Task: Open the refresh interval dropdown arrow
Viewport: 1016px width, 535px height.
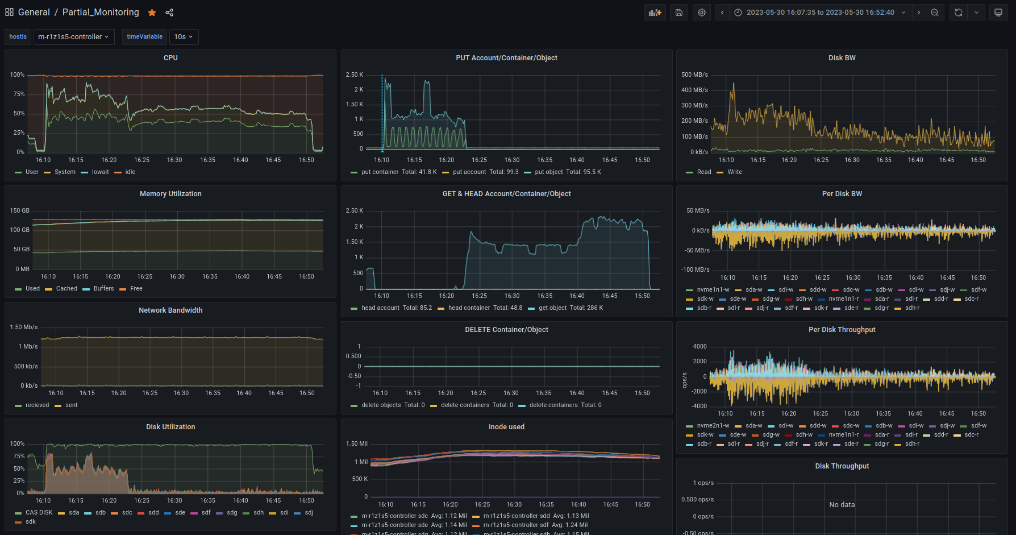Action: [x=977, y=13]
